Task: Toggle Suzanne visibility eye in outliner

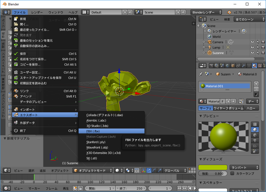Action: [x=252, y=53]
